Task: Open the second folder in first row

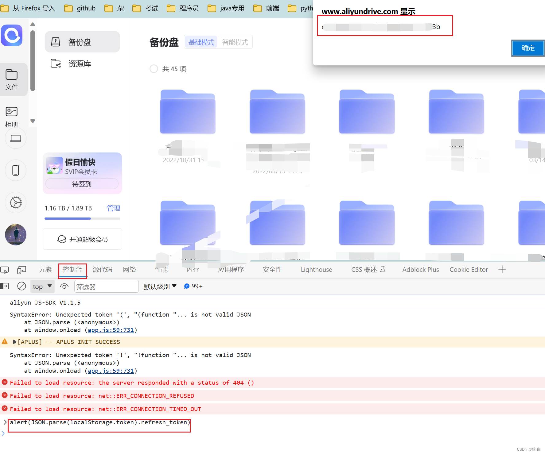Action: (x=277, y=111)
